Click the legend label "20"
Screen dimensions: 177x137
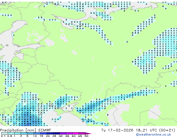48,136
